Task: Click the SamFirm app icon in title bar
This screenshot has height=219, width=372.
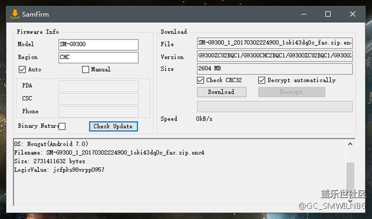Action: pos(15,14)
